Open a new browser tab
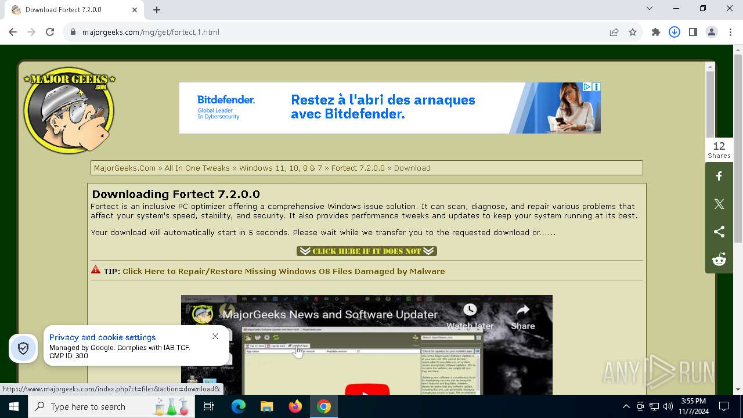 click(x=157, y=9)
